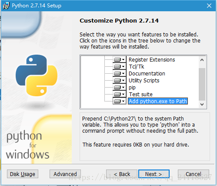
Task: Select the Documentation feature in the tree
Action: point(147,74)
